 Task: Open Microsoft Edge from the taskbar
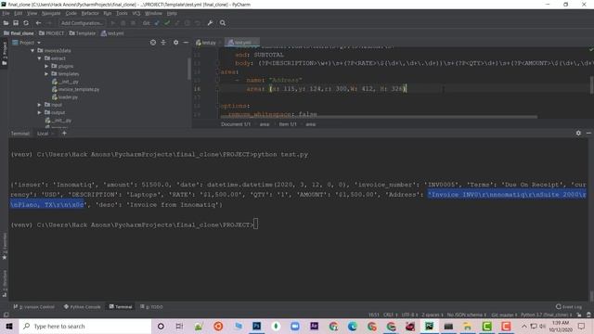click(x=353, y=326)
